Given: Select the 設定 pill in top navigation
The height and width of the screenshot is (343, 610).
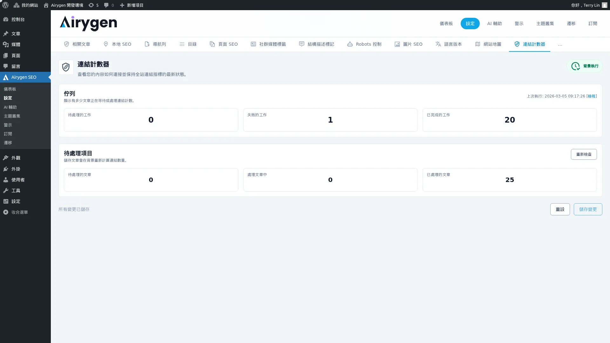Looking at the screenshot, I should (x=470, y=24).
